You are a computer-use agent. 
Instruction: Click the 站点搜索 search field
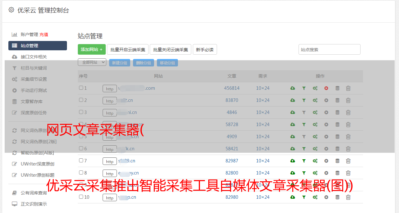click(329, 49)
